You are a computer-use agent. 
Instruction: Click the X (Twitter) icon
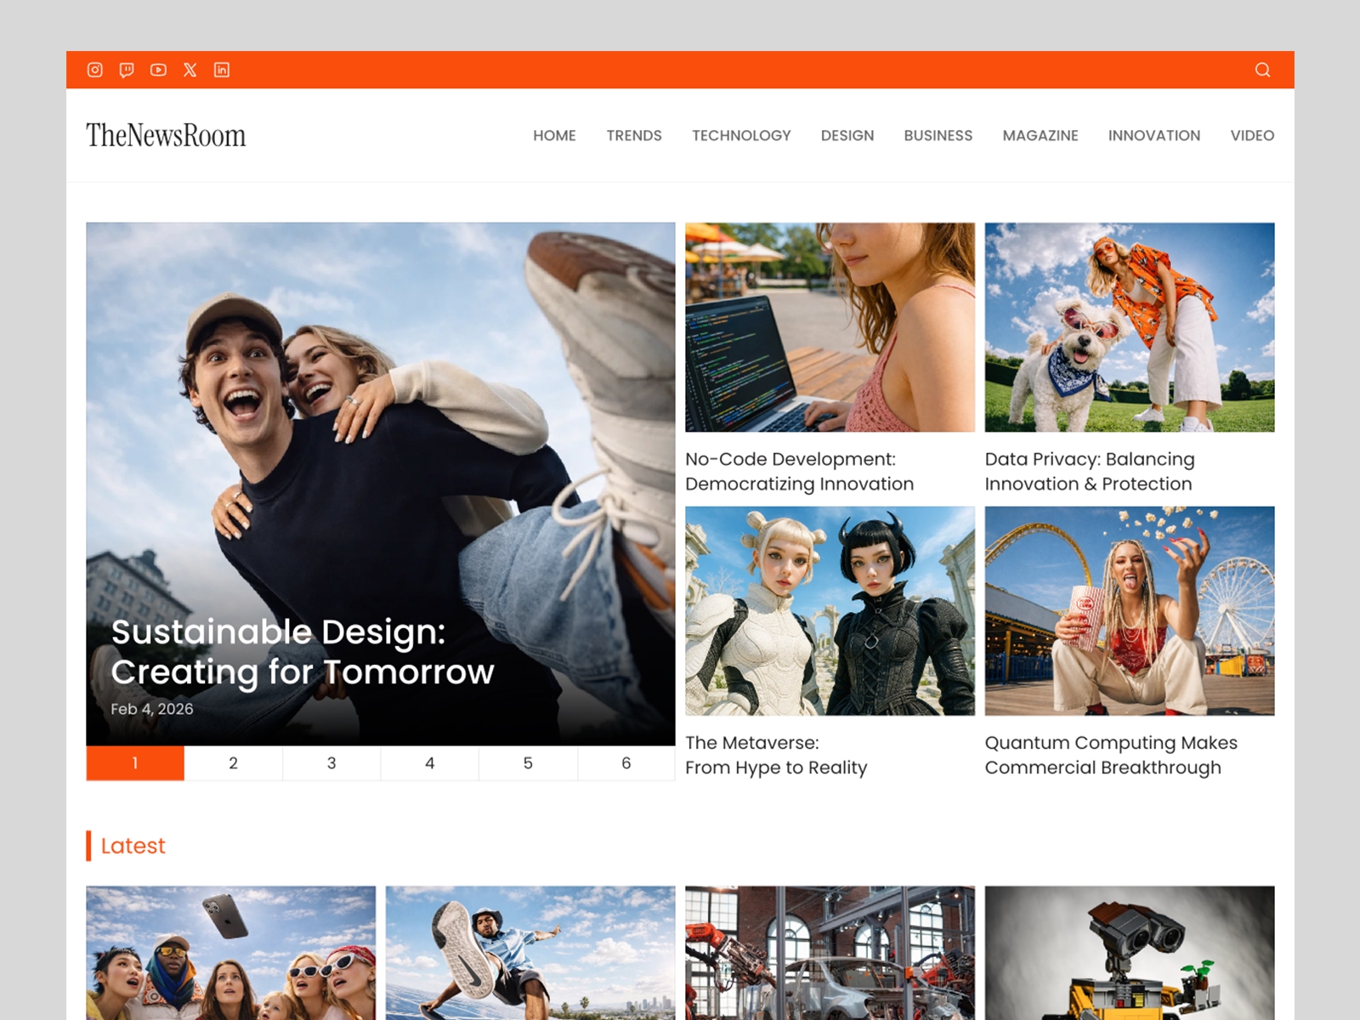pos(190,70)
